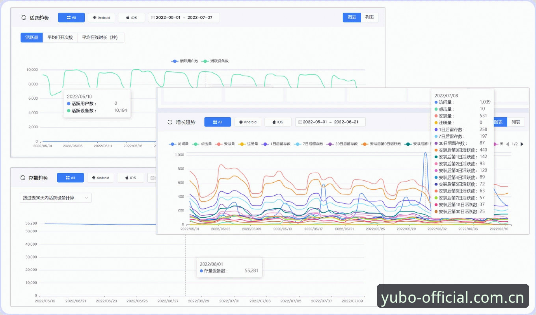This screenshot has width=536, height=315.
Task: Click the calendar icon in the 活跃趋势 date range
Action: click(153, 18)
